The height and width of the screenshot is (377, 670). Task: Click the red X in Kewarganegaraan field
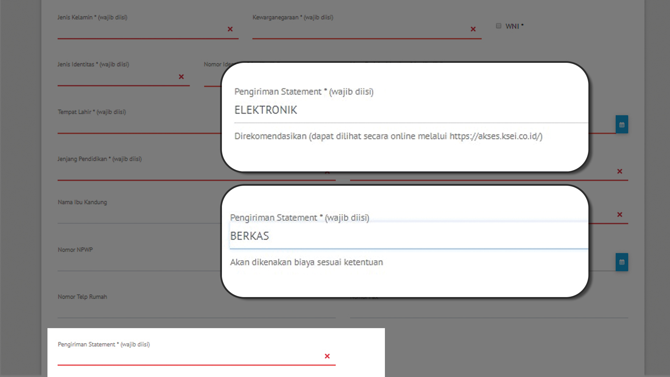(x=473, y=29)
